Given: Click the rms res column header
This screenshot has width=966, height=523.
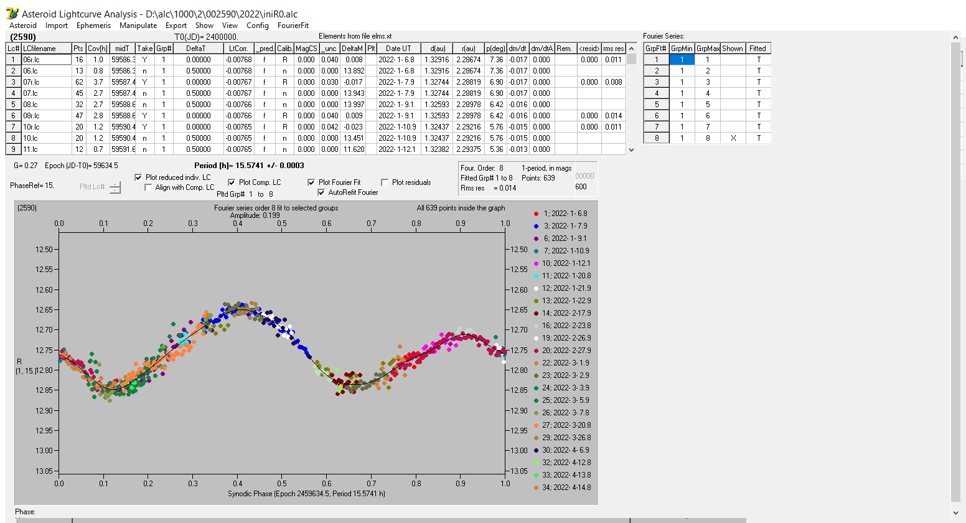Looking at the screenshot, I should 614,49.
